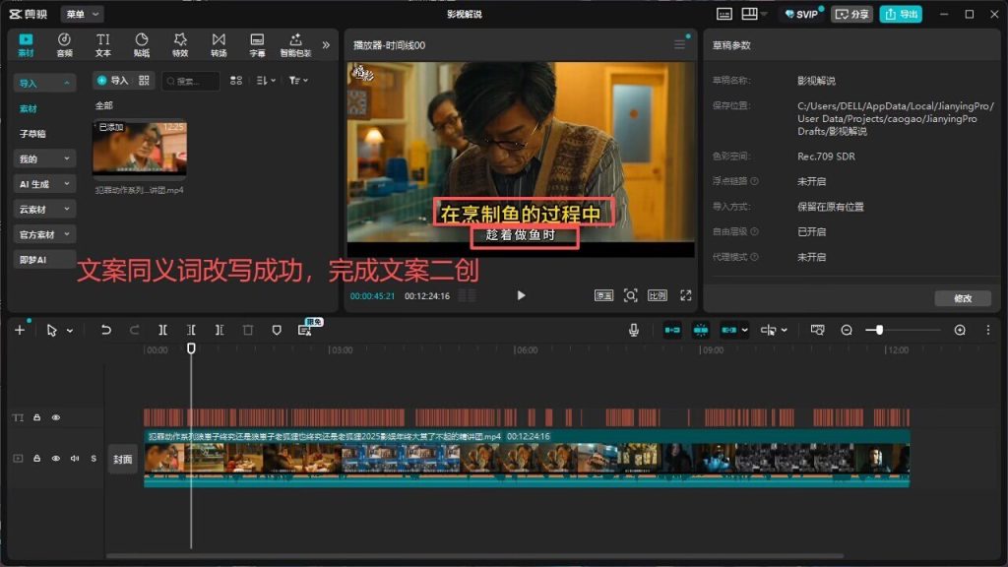Select the split clip tool
Image resolution: width=1008 pixels, height=567 pixels.
162,330
